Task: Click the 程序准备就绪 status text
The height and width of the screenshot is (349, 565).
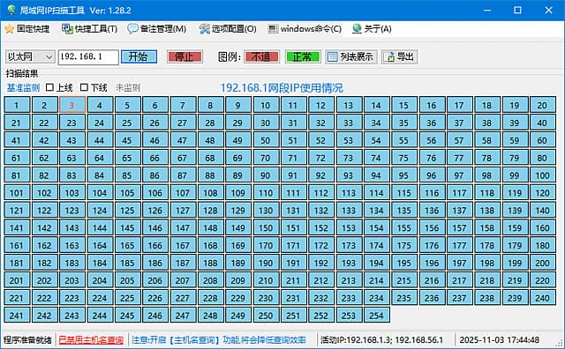Action: [27, 339]
